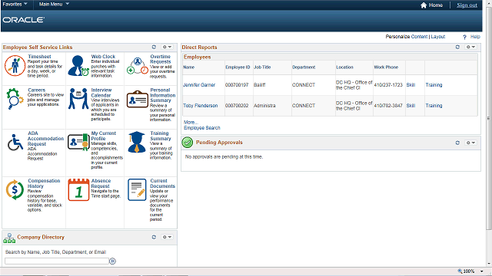The width and height of the screenshot is (492, 276).
Task: Open the Current Documents icon
Action: coord(137,189)
